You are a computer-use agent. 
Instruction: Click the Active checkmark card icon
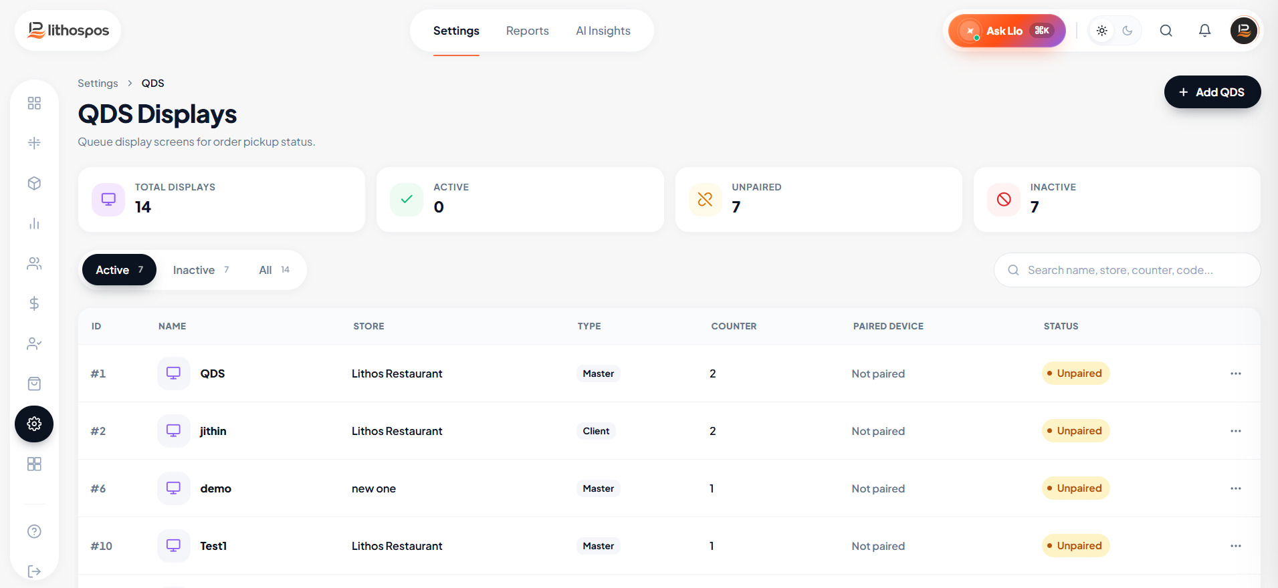(x=407, y=199)
